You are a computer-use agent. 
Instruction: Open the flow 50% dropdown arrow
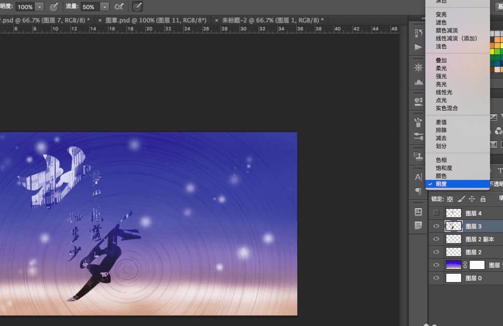click(105, 7)
